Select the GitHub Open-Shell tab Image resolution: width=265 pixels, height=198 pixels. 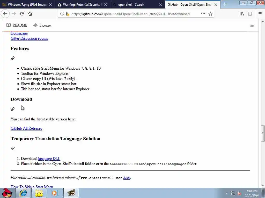190,5
